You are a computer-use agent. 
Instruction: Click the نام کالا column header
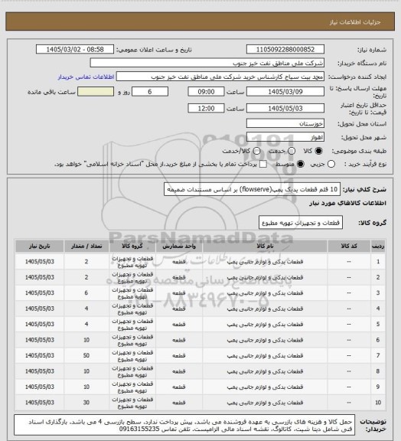pos(265,246)
